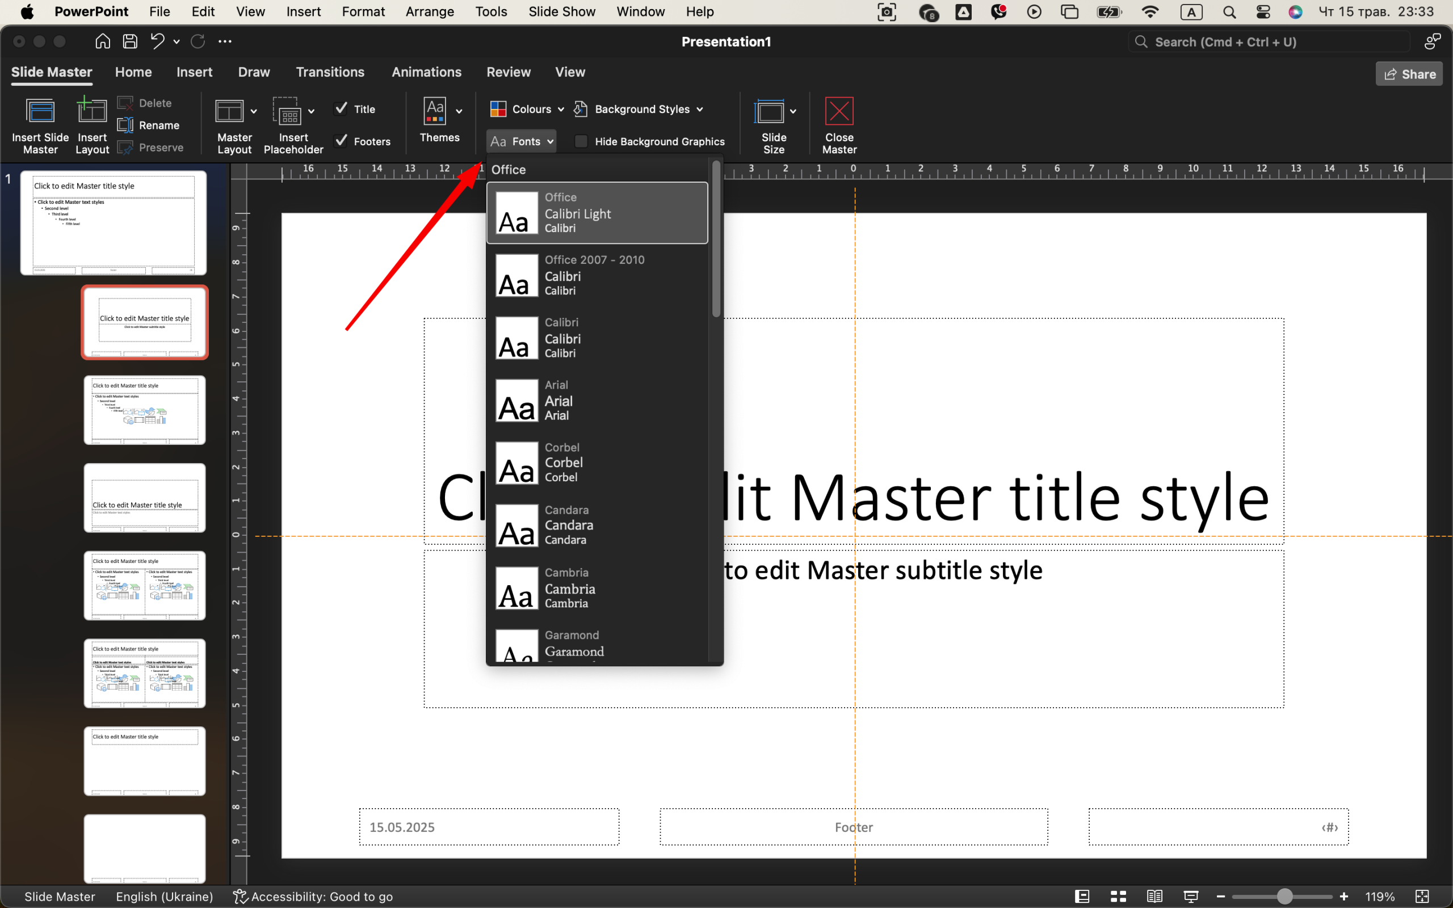
Task: Click the Insert Placeholder icon
Action: [287, 112]
